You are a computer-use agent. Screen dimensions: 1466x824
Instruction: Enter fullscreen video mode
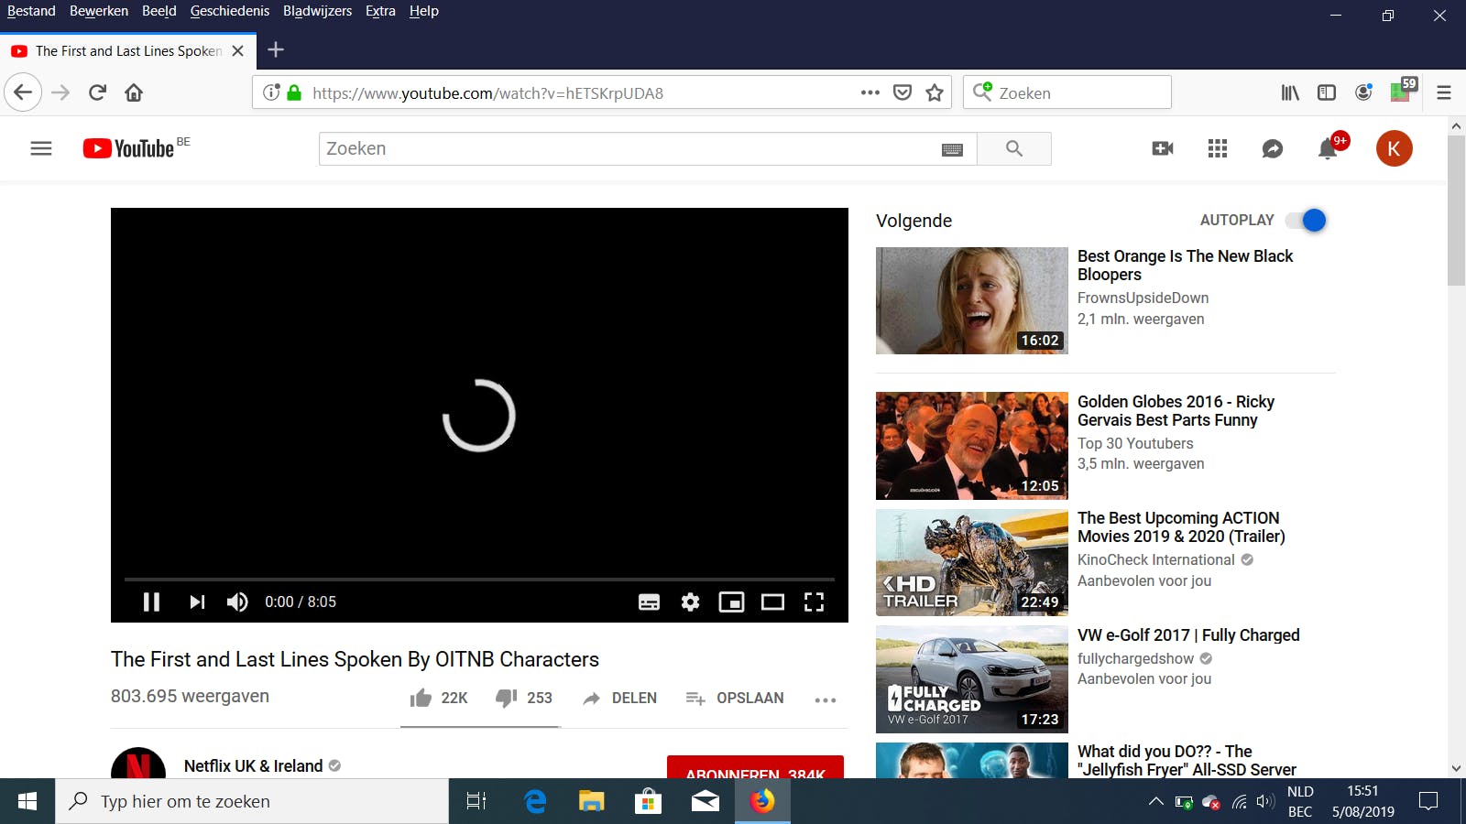click(x=814, y=602)
